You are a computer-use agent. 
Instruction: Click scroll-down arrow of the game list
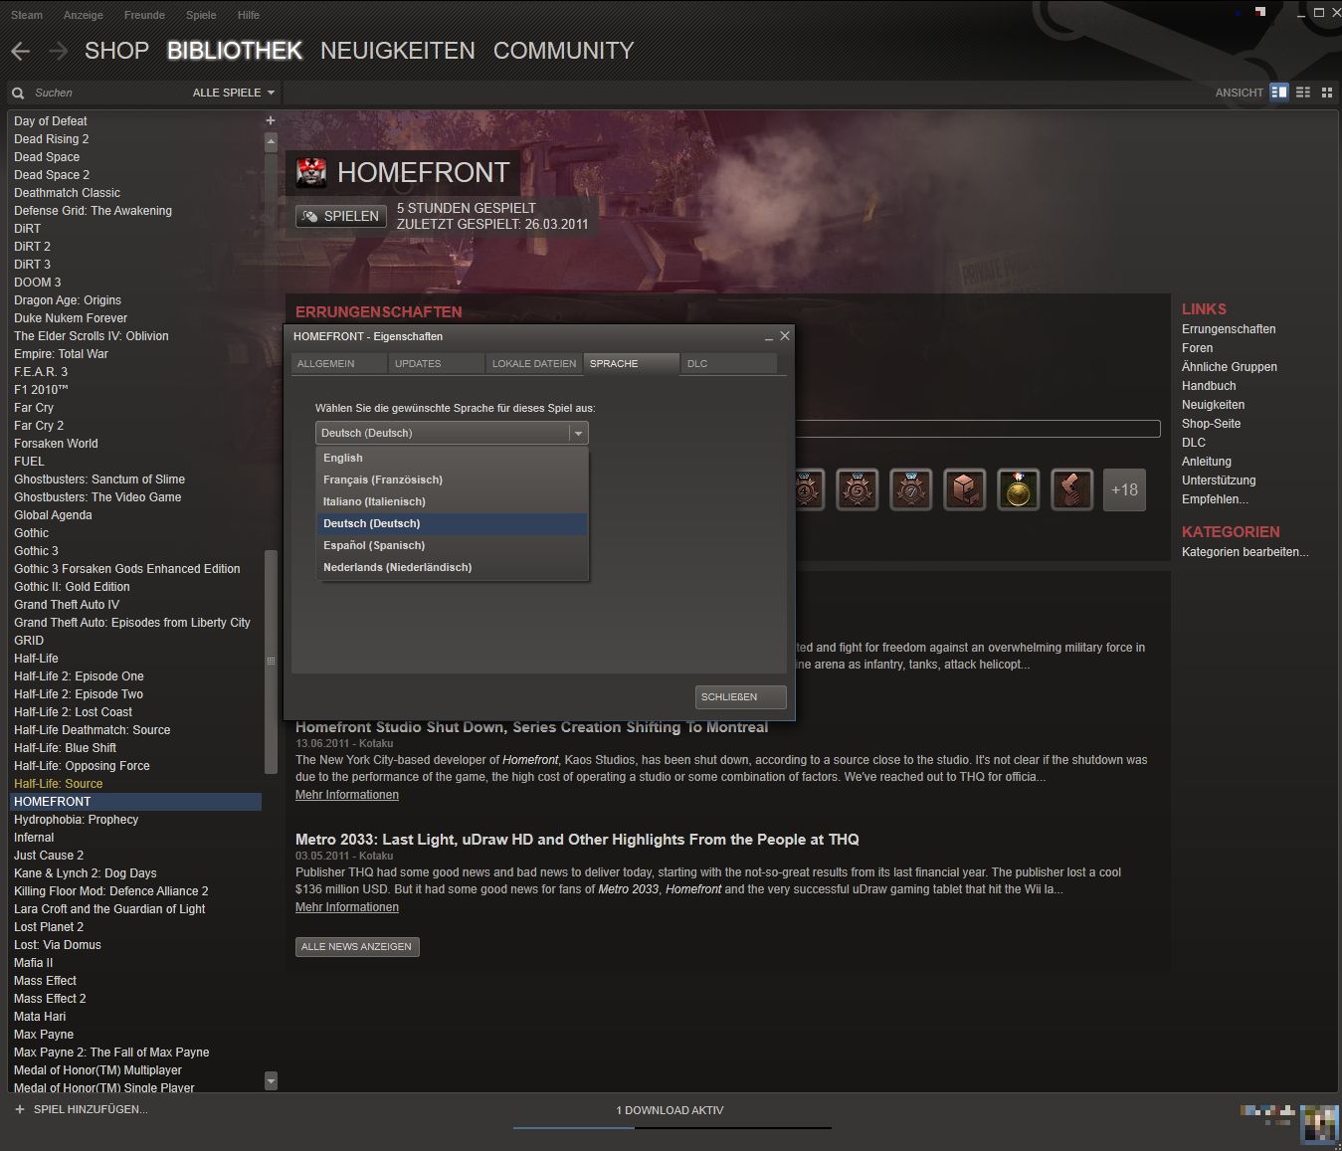[x=271, y=1080]
